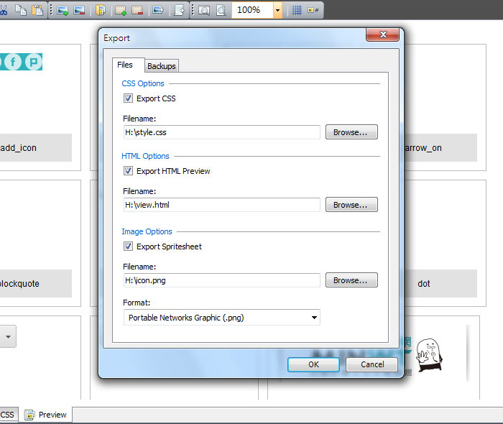
Task: Click the image folder icon in the toolbar
Action: point(101,10)
